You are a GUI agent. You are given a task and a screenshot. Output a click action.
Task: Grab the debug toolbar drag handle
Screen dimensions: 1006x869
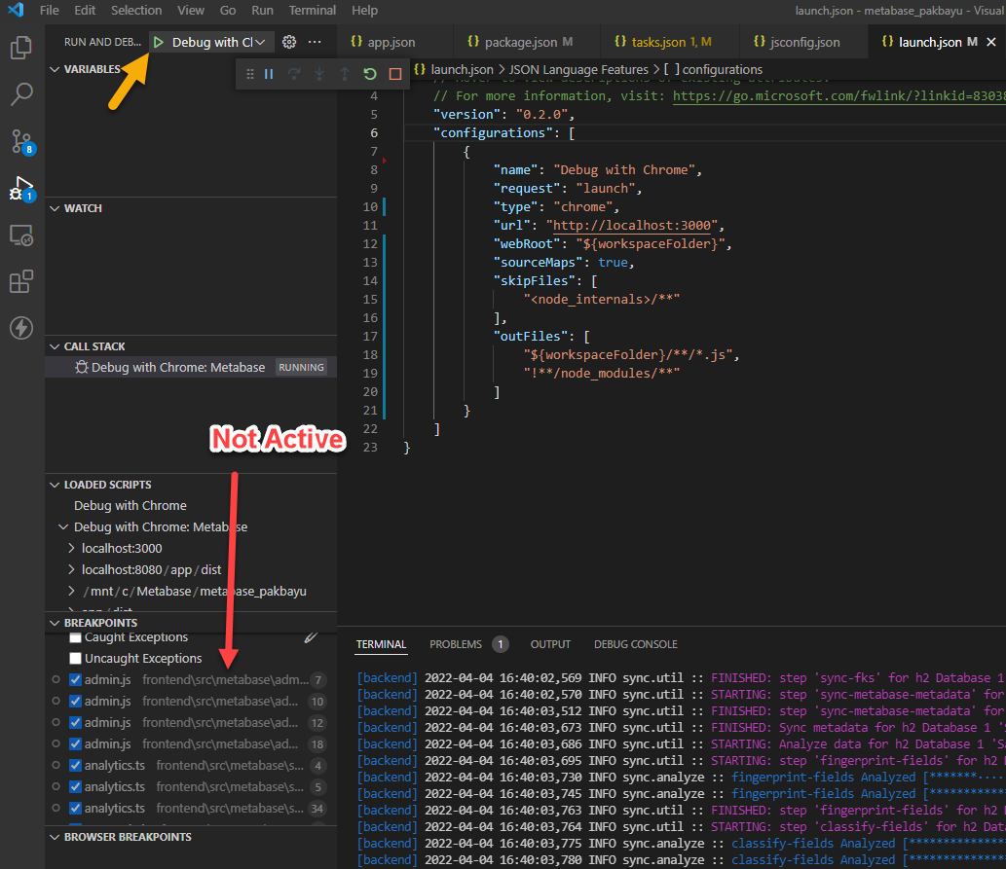coord(249,74)
